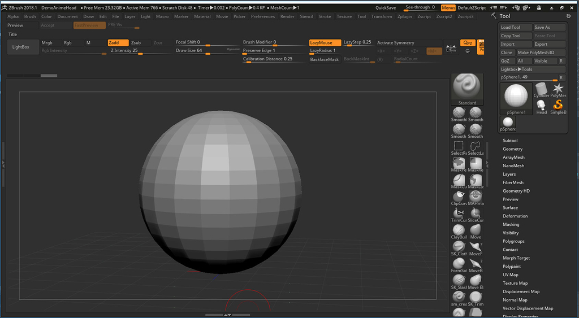579x318 pixels.
Task: Pick the Head tool icon
Action: (541, 106)
